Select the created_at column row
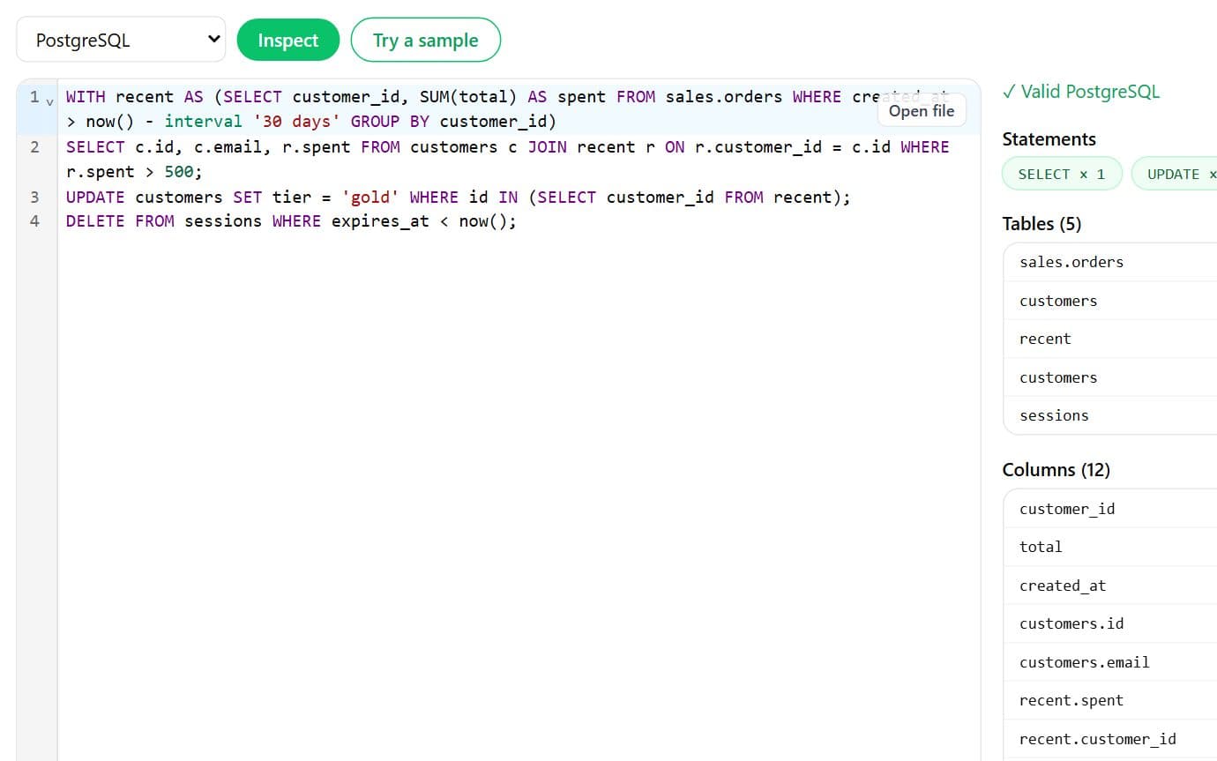 (x=1110, y=586)
